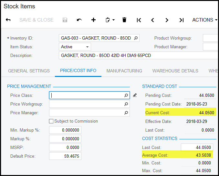The image size is (219, 176).
Task: Click the Save & Close button
Action: tap(36, 20)
